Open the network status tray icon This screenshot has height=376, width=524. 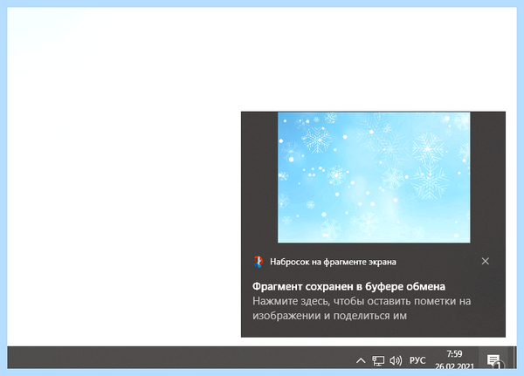(x=378, y=360)
